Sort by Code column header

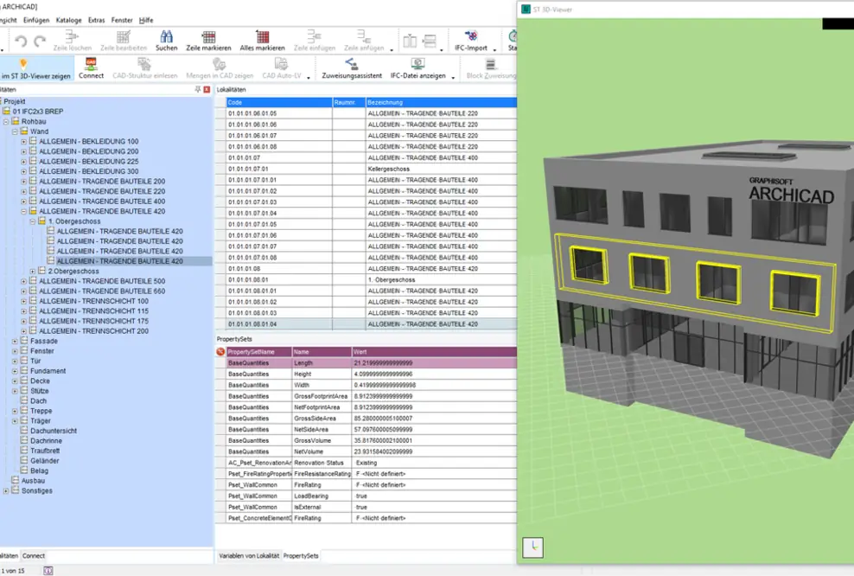[x=279, y=102]
